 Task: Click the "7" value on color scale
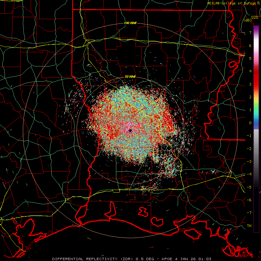[250, 32]
